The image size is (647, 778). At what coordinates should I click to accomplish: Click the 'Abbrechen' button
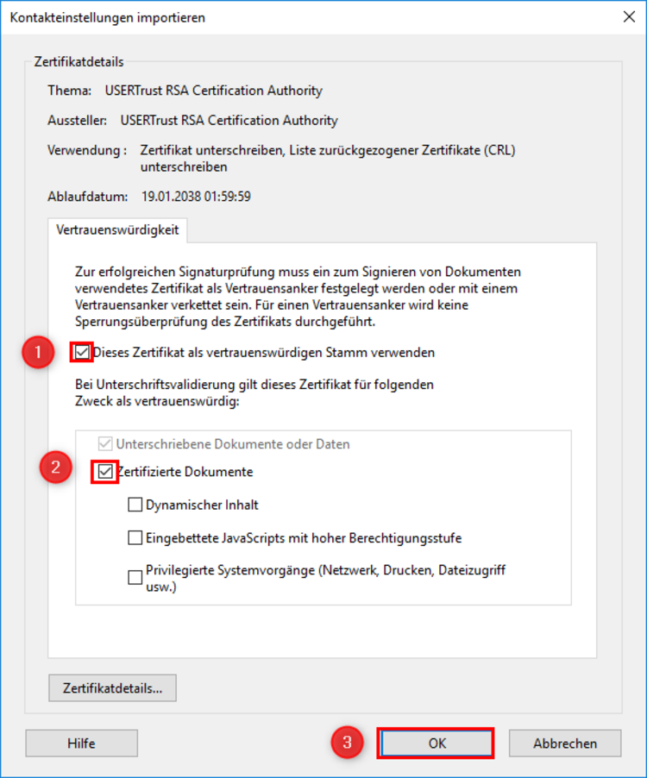[x=565, y=743]
